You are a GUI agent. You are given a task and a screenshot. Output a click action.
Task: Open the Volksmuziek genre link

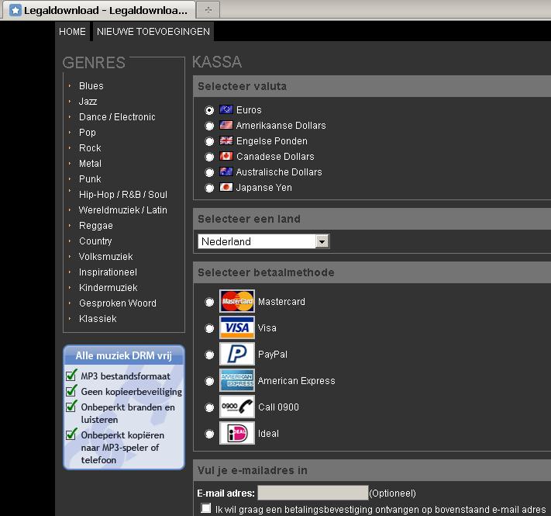tap(105, 256)
